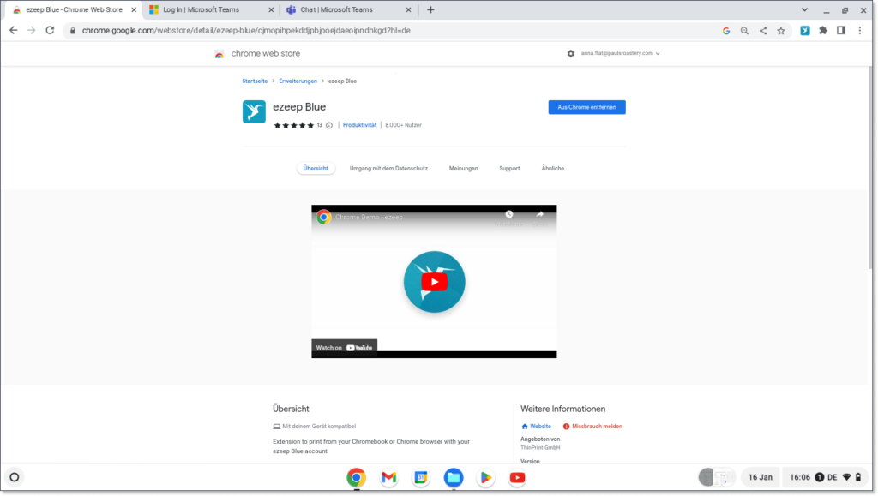
Task: Open the ezeep extension icon in toolbar
Action: click(804, 31)
